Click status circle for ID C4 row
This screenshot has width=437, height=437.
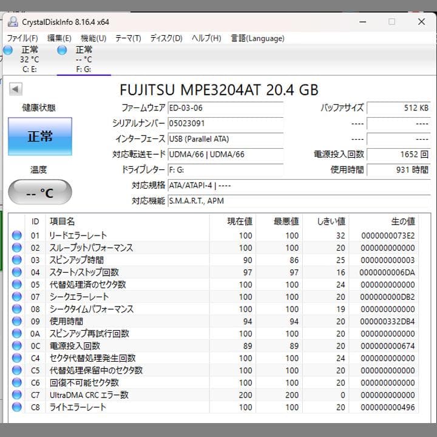click(17, 358)
